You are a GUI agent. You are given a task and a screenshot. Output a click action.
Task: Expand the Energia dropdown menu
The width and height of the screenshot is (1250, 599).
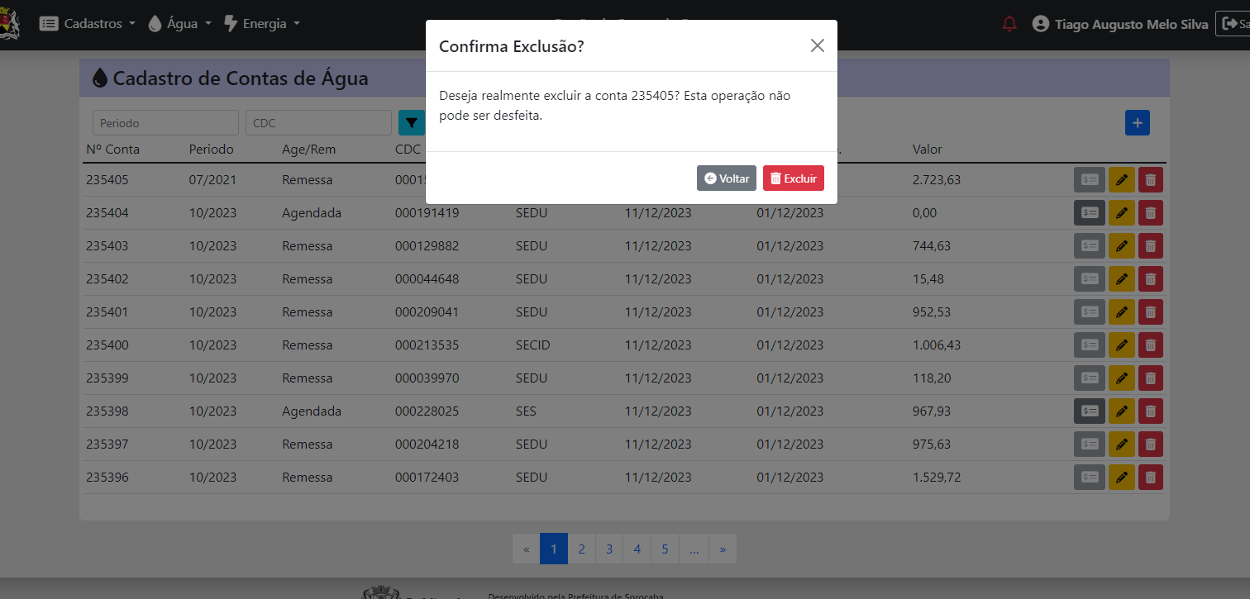pos(262,24)
